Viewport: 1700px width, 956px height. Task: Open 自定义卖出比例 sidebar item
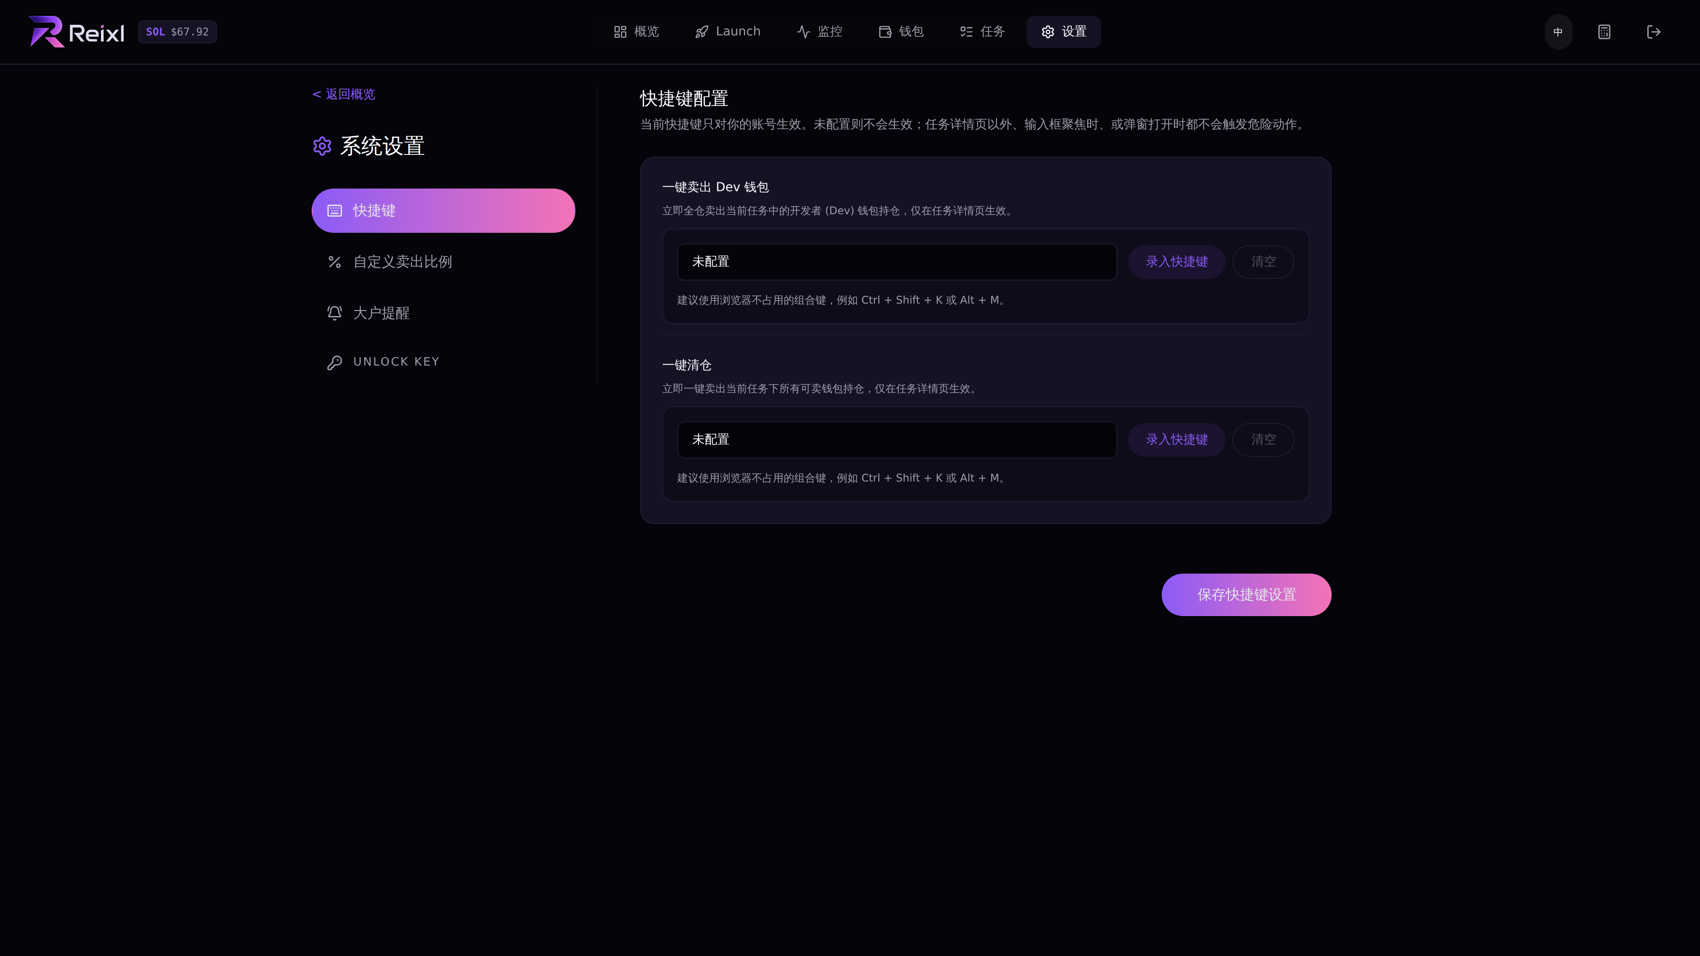point(444,262)
